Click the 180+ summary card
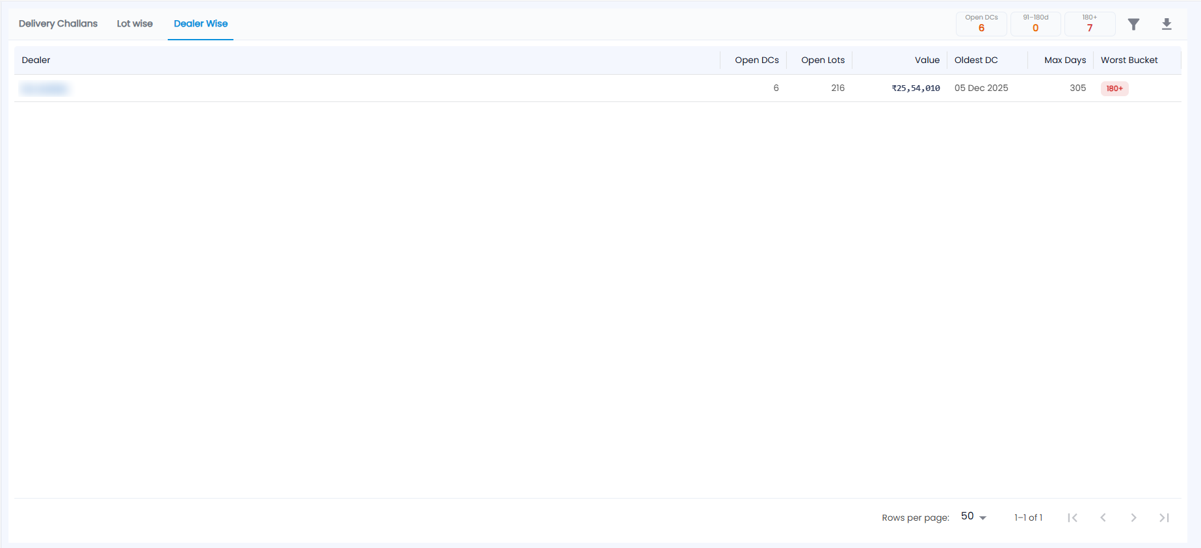The image size is (1201, 548). pos(1090,23)
